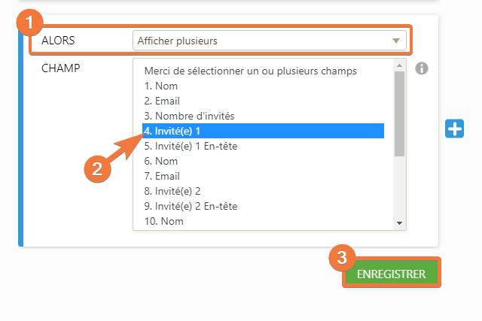Choose '8. Invité(e) 2' option
The height and width of the screenshot is (321, 482).
(x=172, y=191)
